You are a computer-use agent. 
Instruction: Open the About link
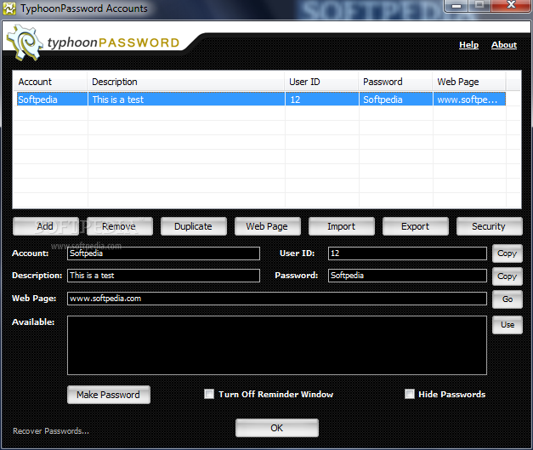coord(504,44)
